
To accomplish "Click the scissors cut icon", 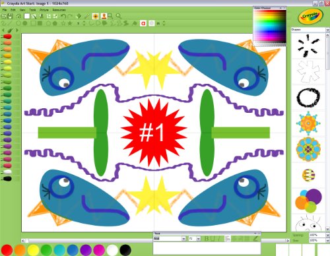I will (x=42, y=16).
